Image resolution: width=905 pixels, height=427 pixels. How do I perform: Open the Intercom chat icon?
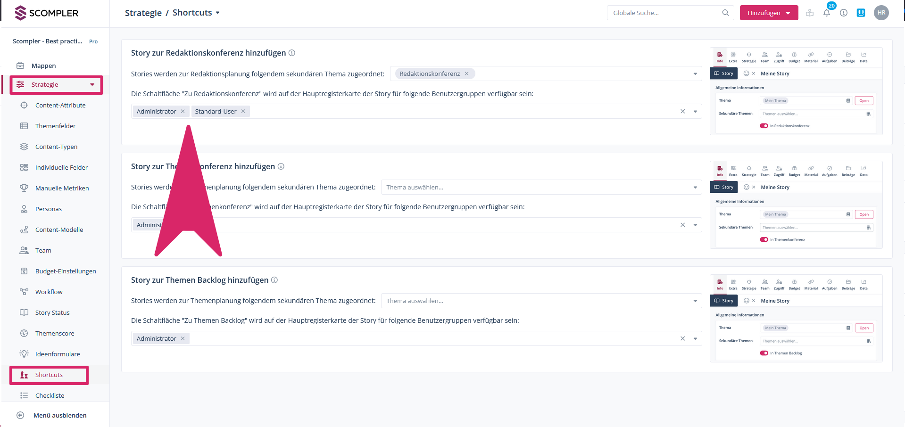[x=861, y=13]
